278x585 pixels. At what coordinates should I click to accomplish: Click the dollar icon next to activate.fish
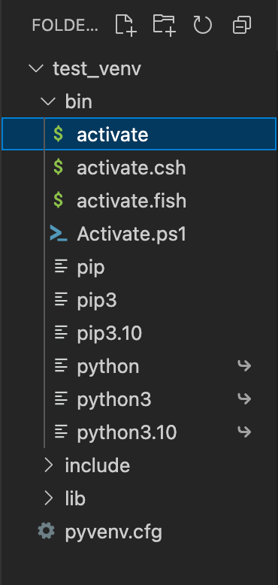pos(58,200)
